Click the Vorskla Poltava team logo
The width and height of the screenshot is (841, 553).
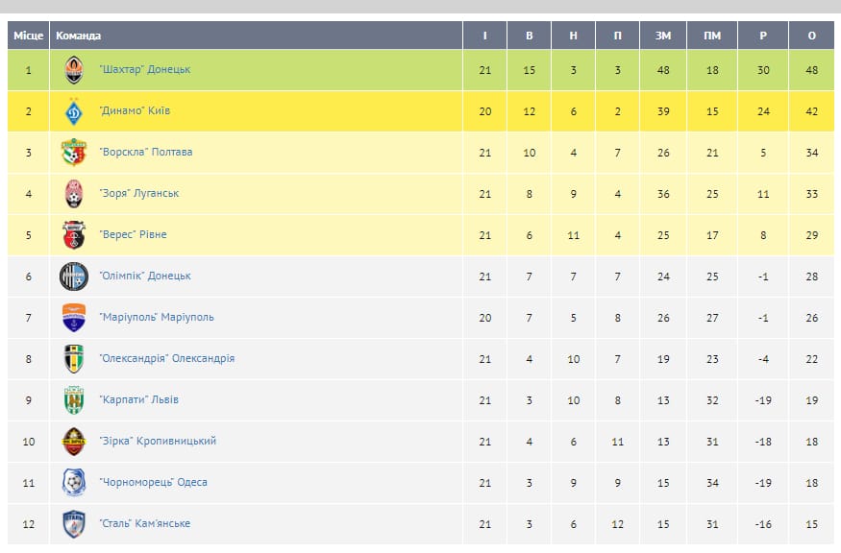pyautogui.click(x=74, y=153)
